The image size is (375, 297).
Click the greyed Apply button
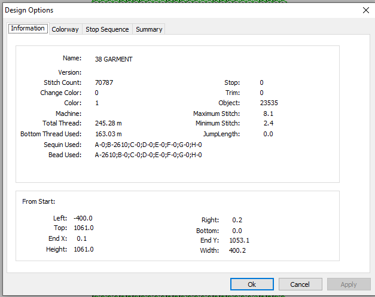[349, 284]
